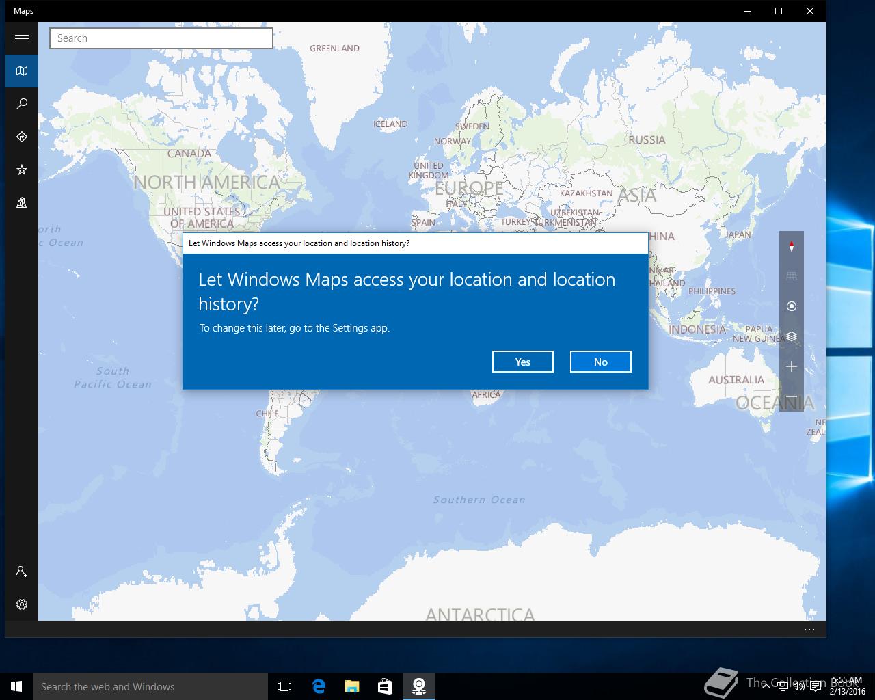875x700 pixels.
Task: Click Search the web and Windows box
Action: (150, 686)
